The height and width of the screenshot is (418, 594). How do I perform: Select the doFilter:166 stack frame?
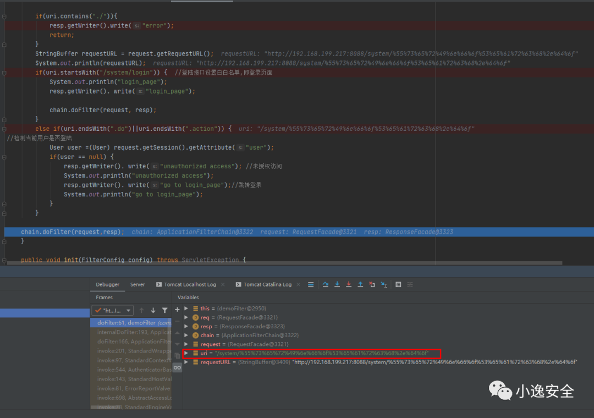point(131,342)
